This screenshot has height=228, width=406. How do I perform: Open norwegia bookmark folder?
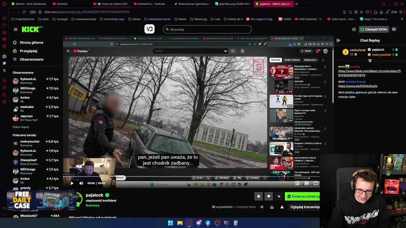60,19
